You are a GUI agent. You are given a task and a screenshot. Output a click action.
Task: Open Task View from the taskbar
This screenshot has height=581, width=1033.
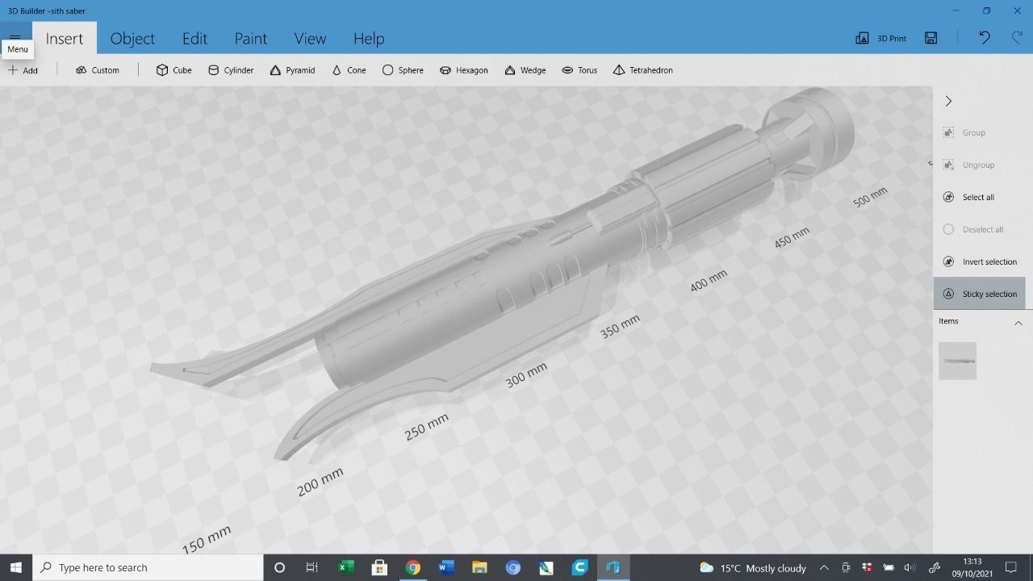(x=312, y=567)
